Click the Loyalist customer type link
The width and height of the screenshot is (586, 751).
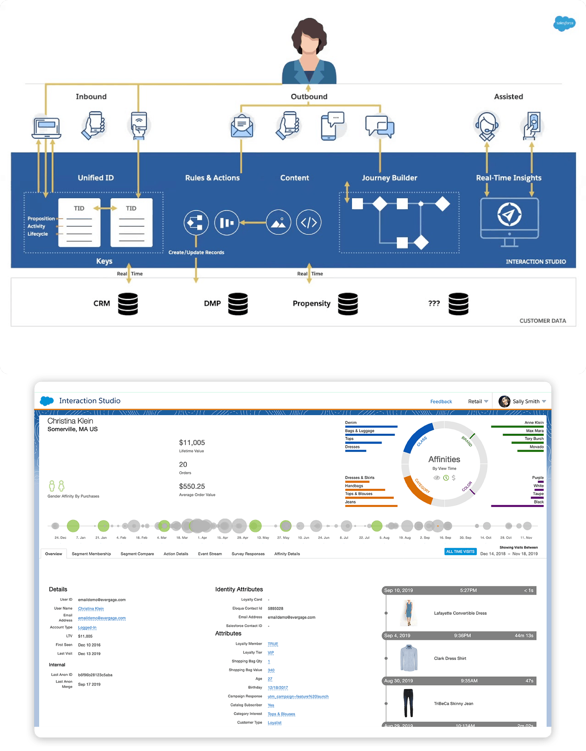(275, 723)
